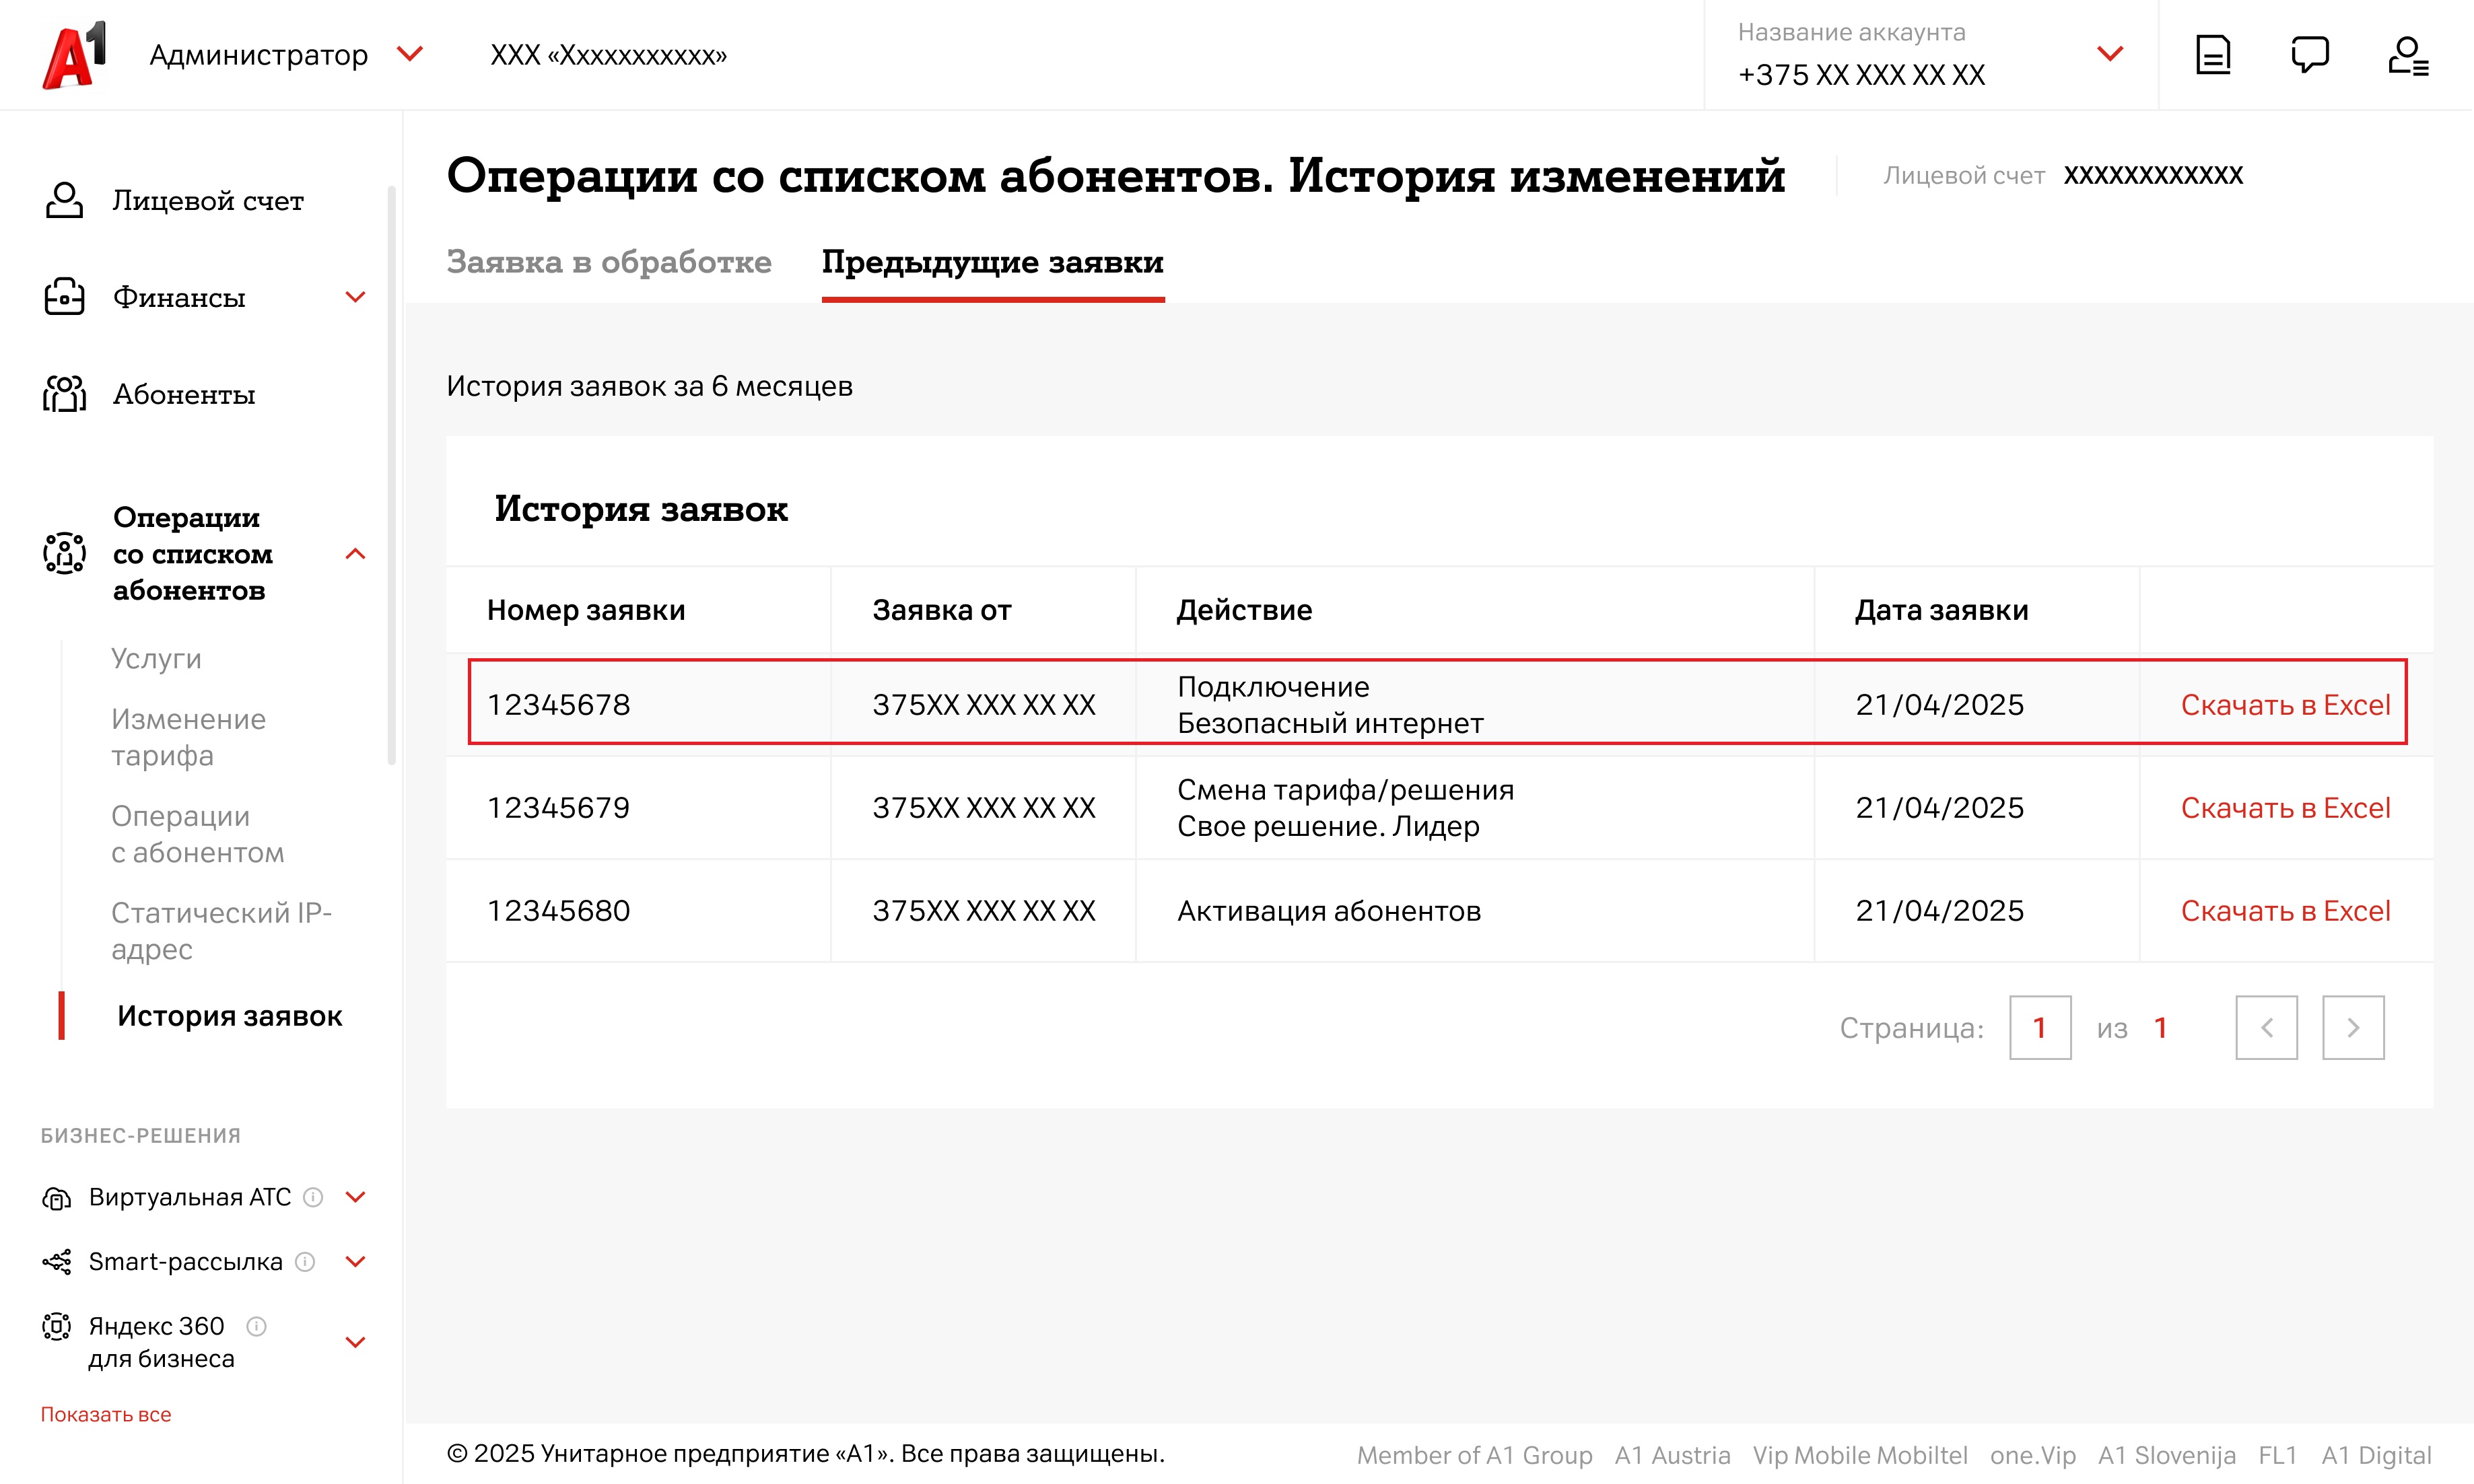This screenshot has width=2474, height=1484.
Task: Expand the Финансы sidebar section
Action: click(355, 297)
